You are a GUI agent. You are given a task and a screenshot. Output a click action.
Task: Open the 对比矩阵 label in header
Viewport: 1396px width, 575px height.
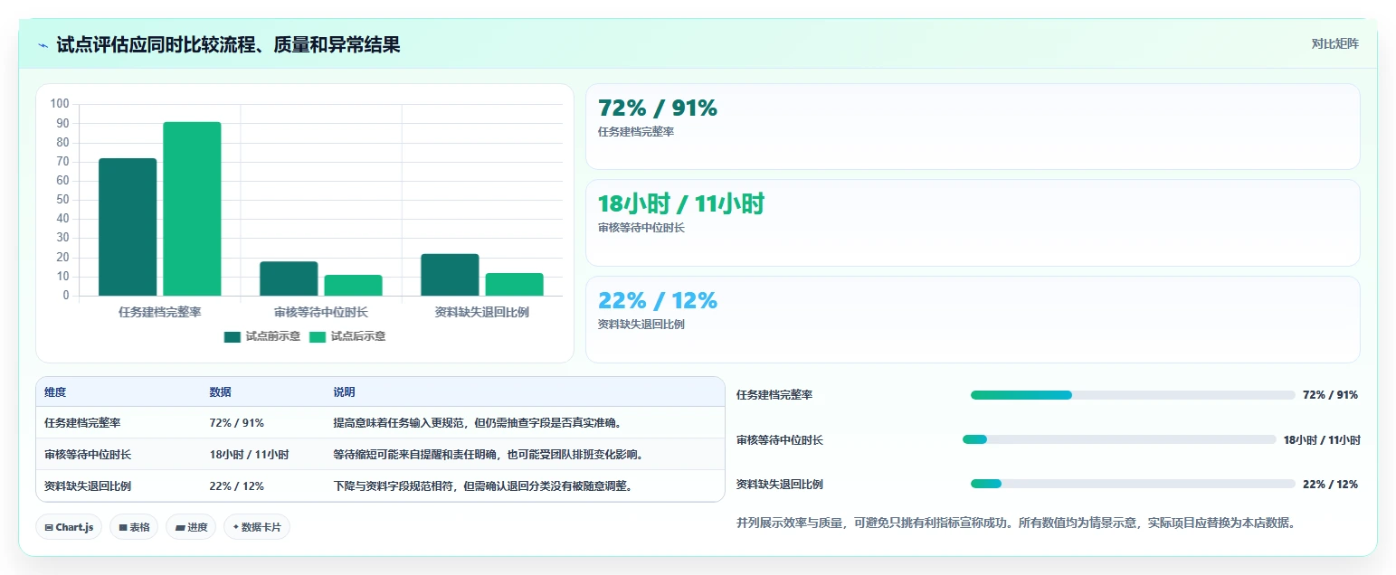(x=1334, y=43)
